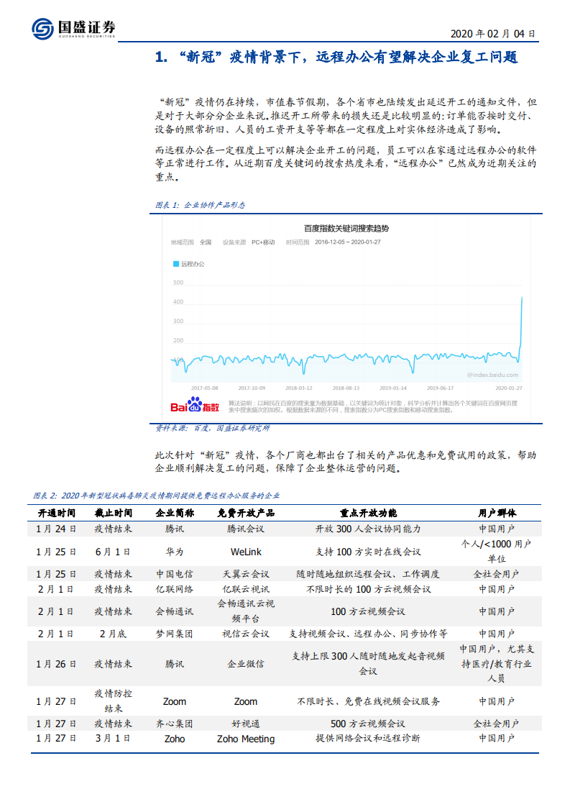The width and height of the screenshot is (570, 807).
Task: Click the 截止时间 column header
Action: [x=113, y=513]
